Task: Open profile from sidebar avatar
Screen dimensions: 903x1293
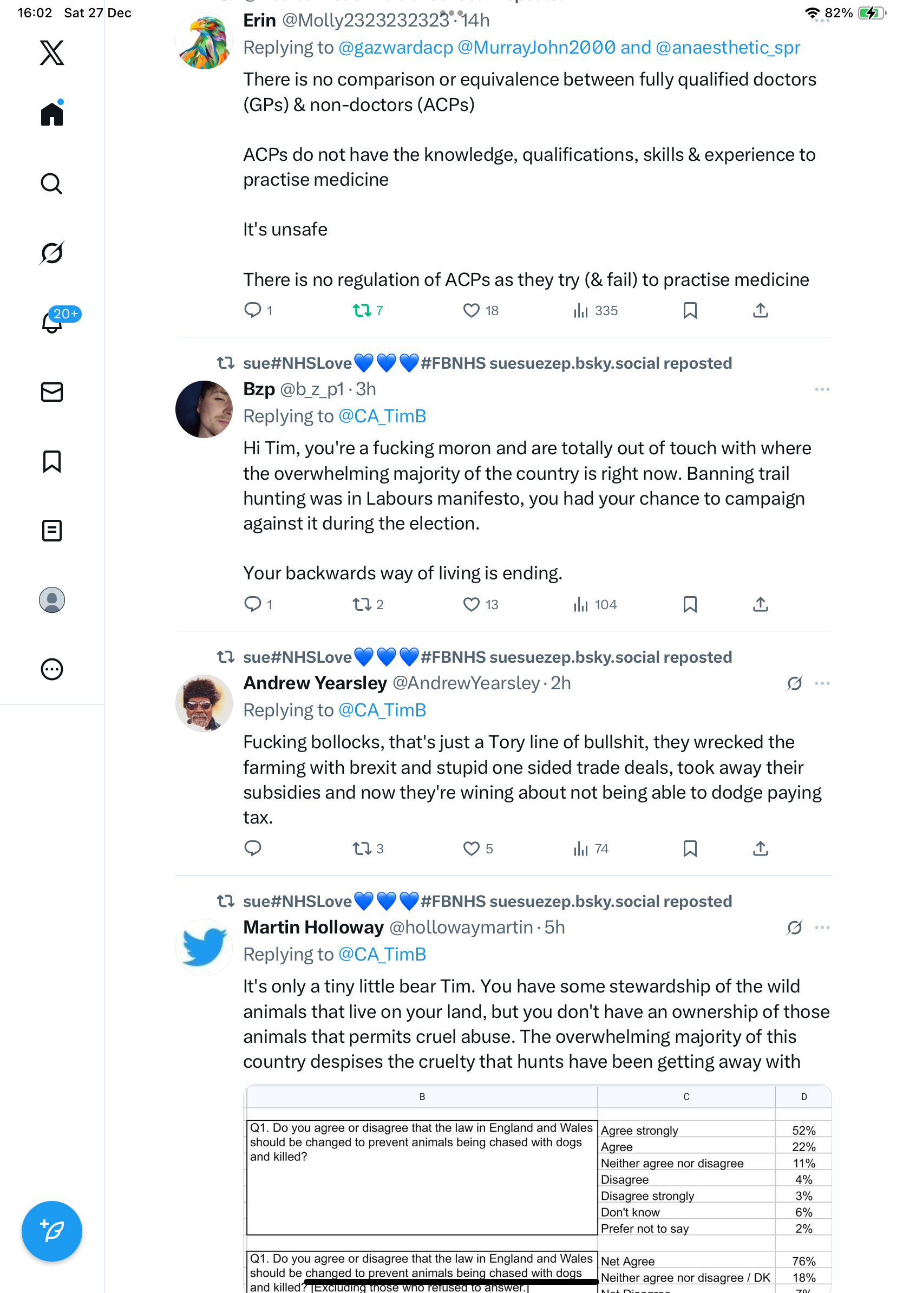Action: [52, 600]
